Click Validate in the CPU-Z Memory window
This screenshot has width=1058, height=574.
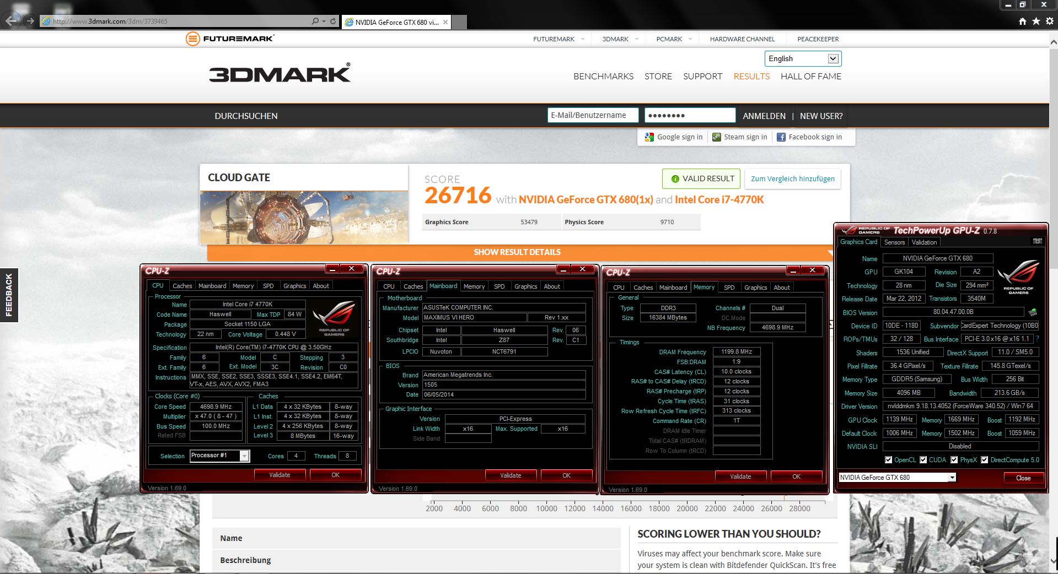click(x=740, y=476)
